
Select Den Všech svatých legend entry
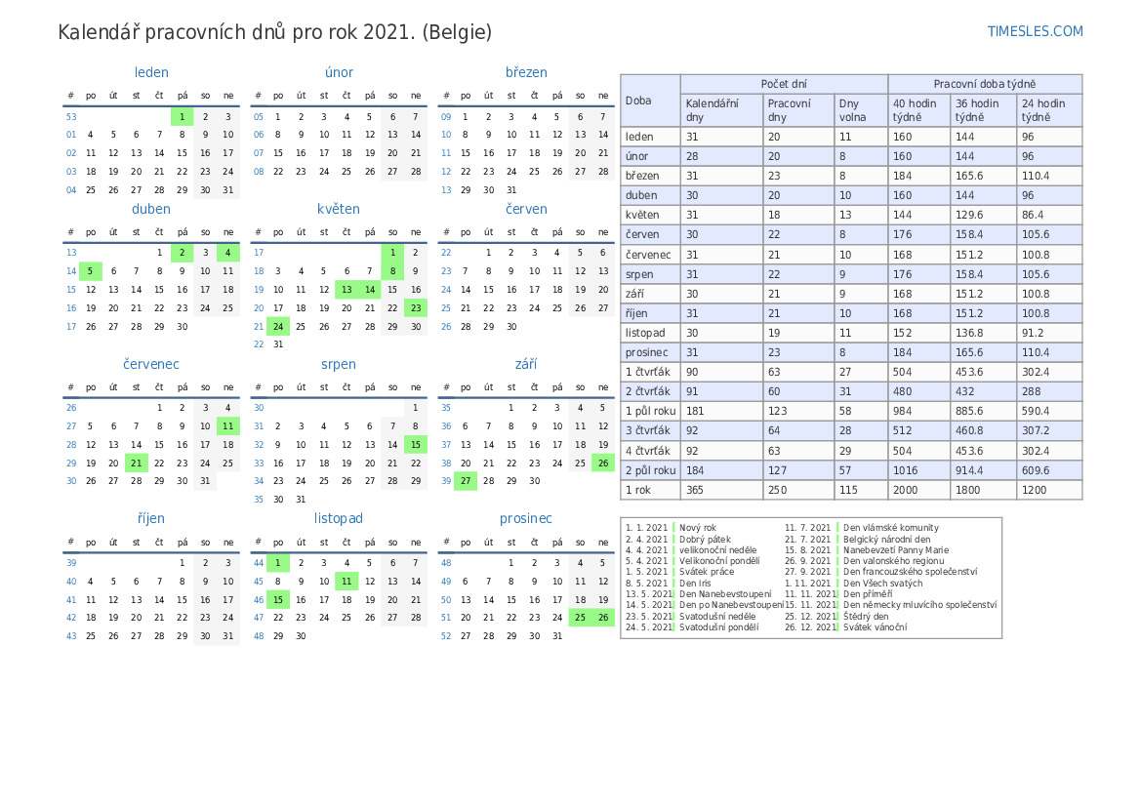click(x=882, y=584)
